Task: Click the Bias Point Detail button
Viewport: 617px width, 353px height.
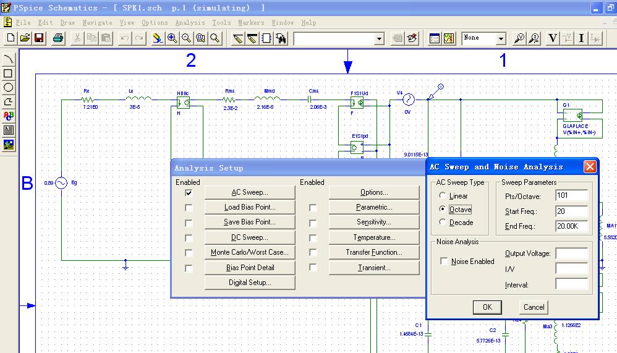Action: 250,268
